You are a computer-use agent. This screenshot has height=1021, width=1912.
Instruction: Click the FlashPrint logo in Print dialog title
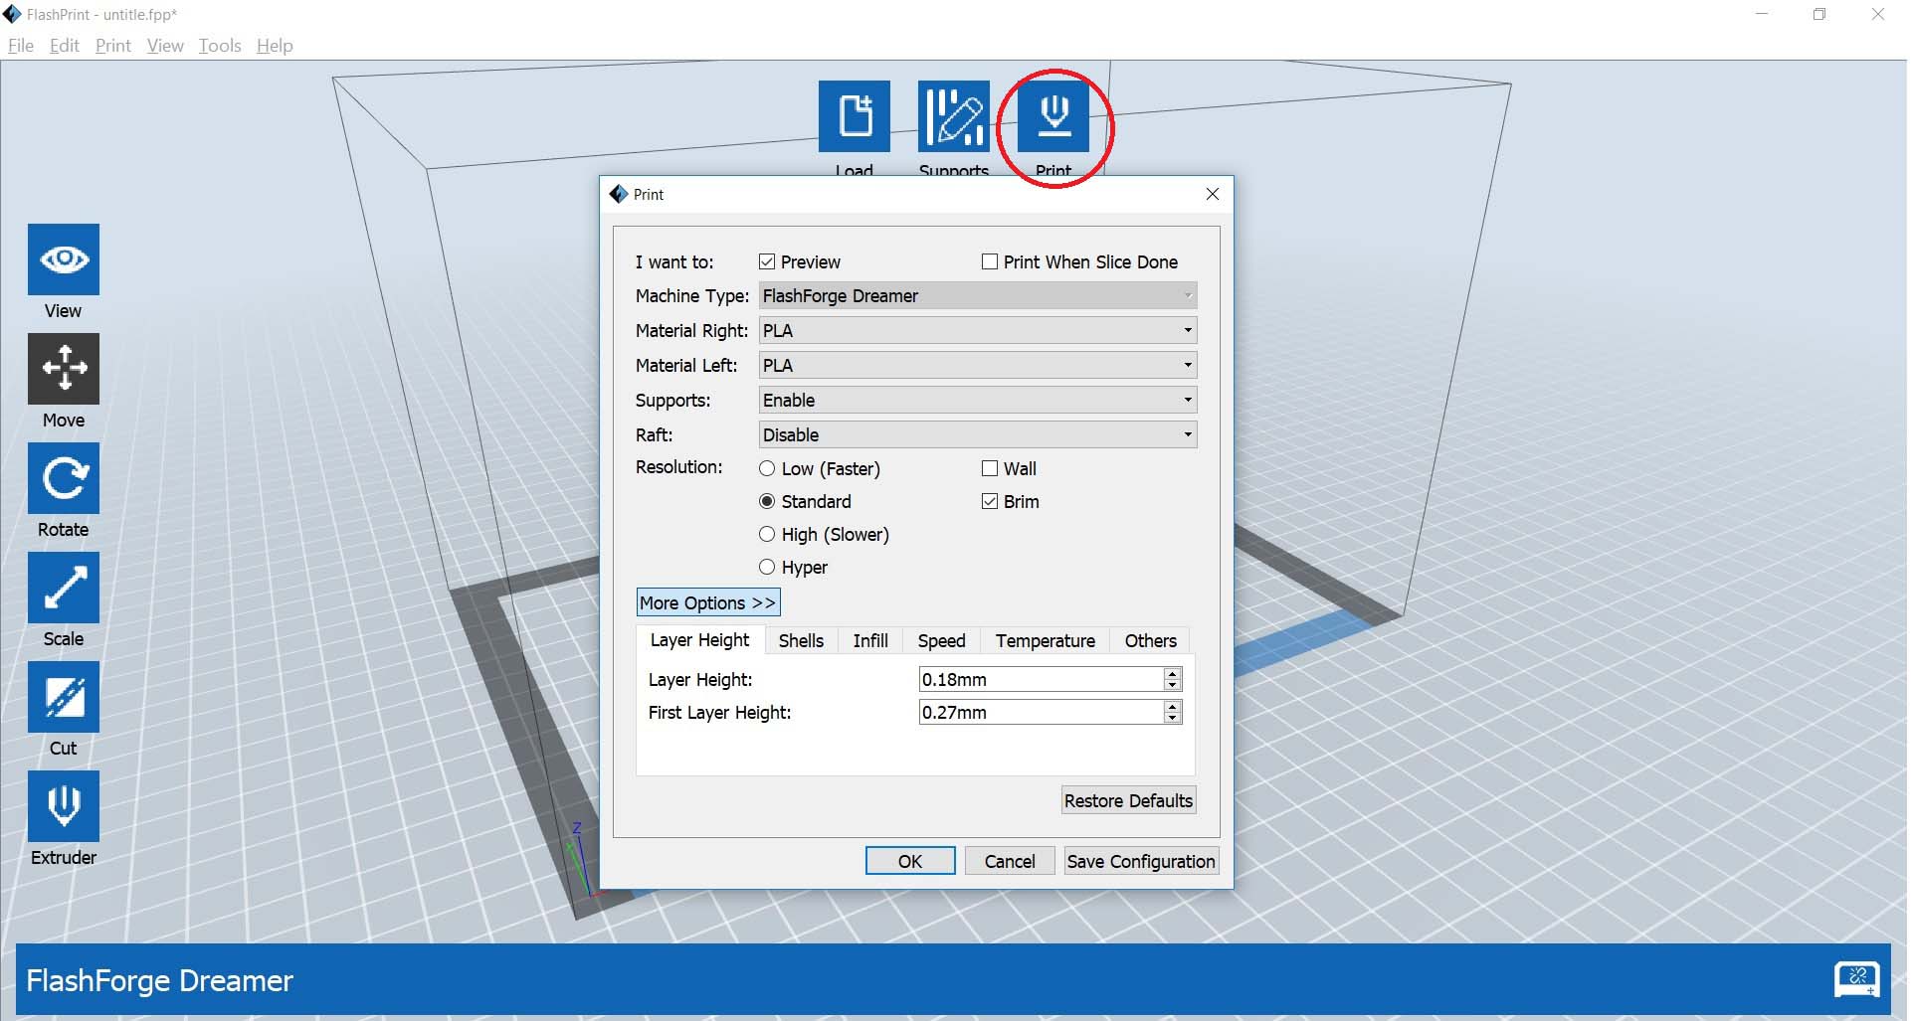[x=619, y=194]
